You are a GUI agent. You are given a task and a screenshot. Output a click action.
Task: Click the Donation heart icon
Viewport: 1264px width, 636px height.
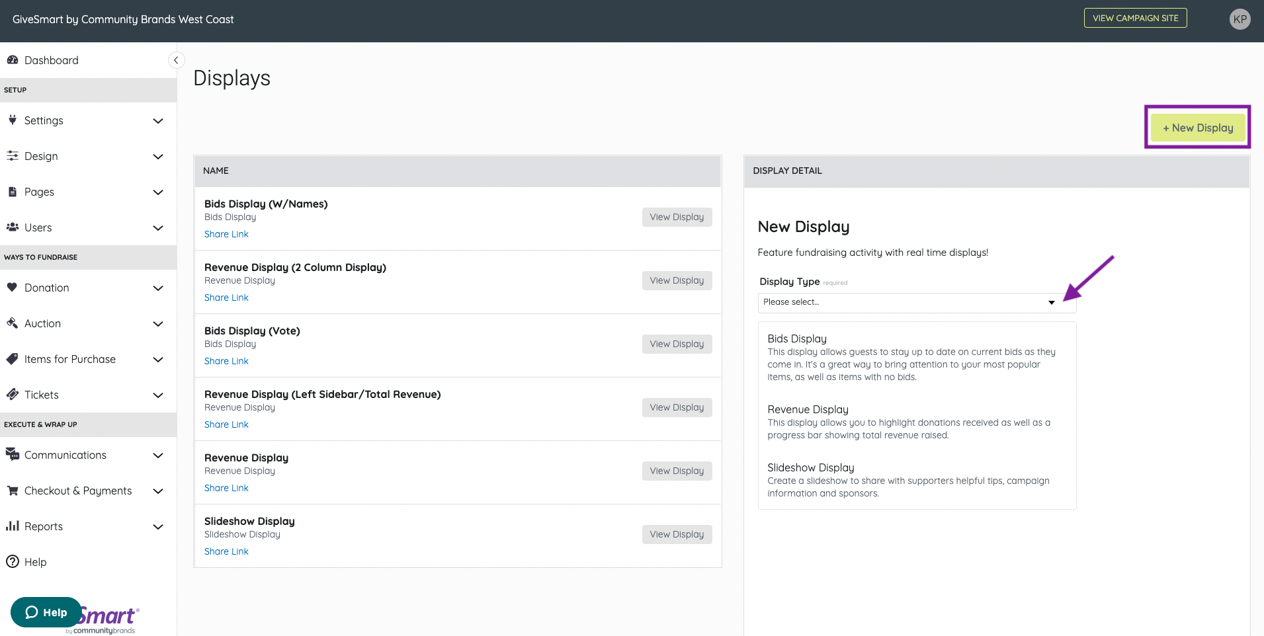coord(12,288)
